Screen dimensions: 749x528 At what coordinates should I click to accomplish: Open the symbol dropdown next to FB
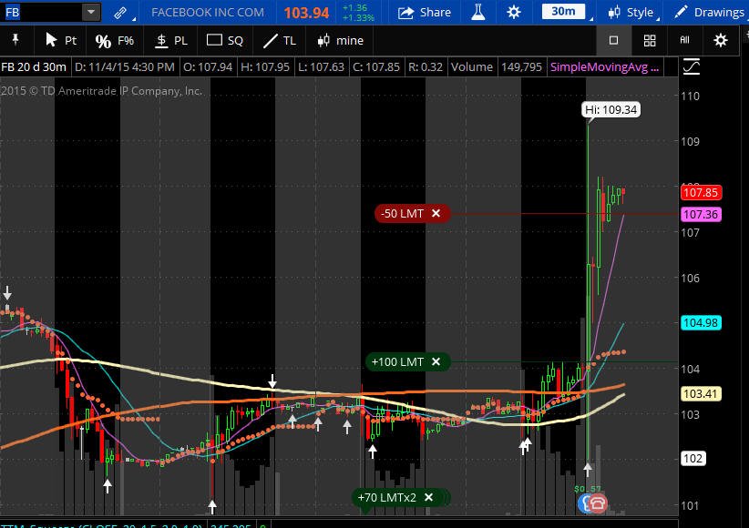pyautogui.click(x=91, y=12)
